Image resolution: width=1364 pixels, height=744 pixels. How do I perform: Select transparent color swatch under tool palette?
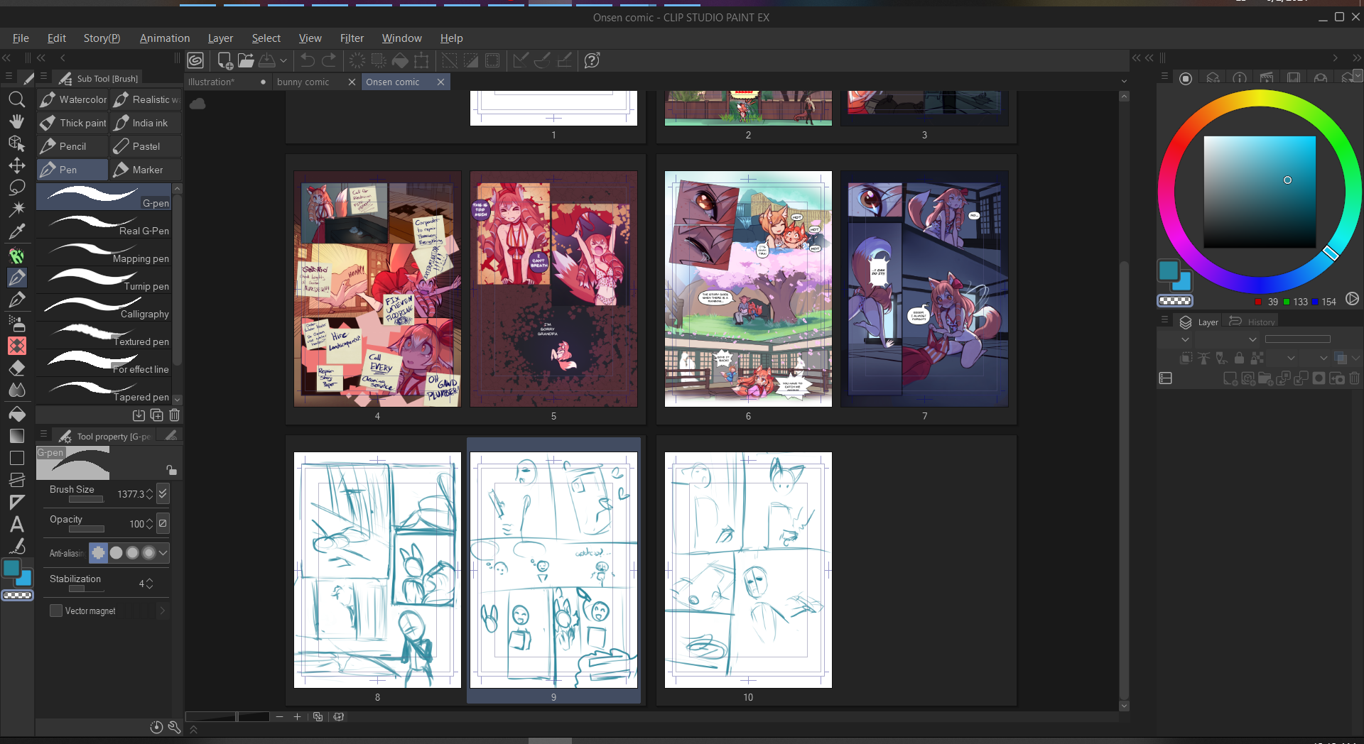[x=17, y=595]
